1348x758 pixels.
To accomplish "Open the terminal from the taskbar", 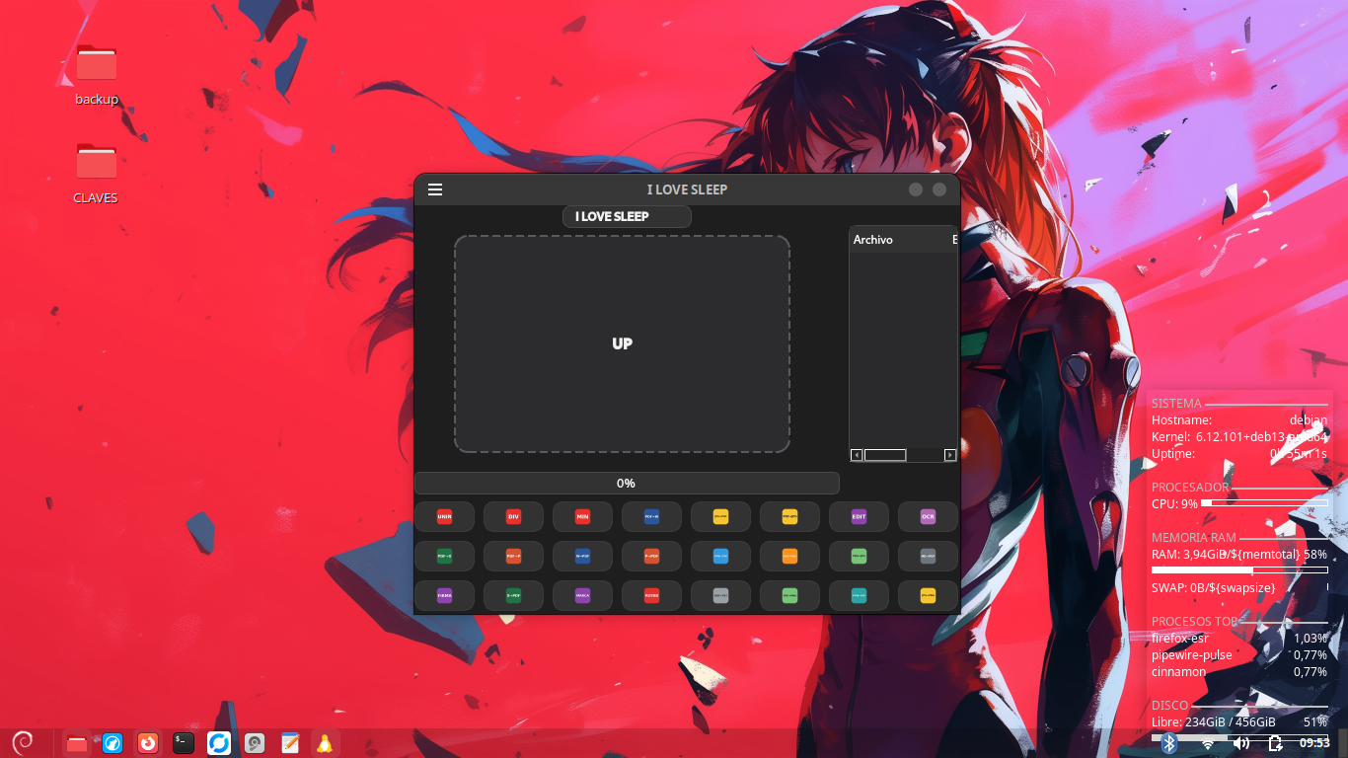I will click(x=184, y=743).
